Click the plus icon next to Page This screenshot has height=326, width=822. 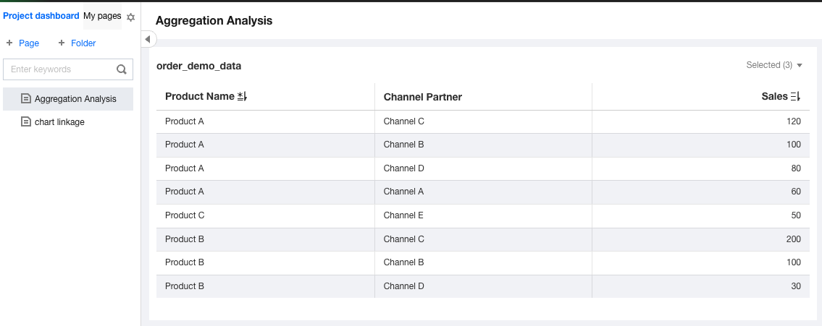[9, 43]
